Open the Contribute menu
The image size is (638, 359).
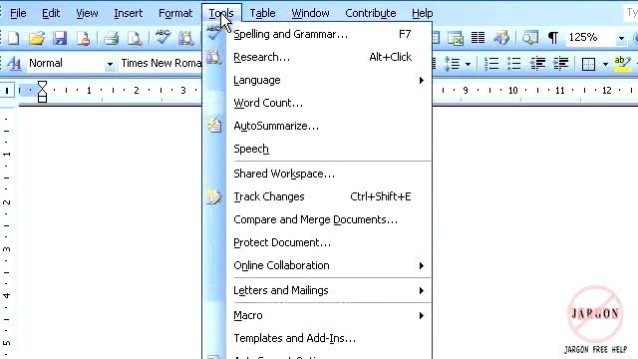(x=370, y=13)
